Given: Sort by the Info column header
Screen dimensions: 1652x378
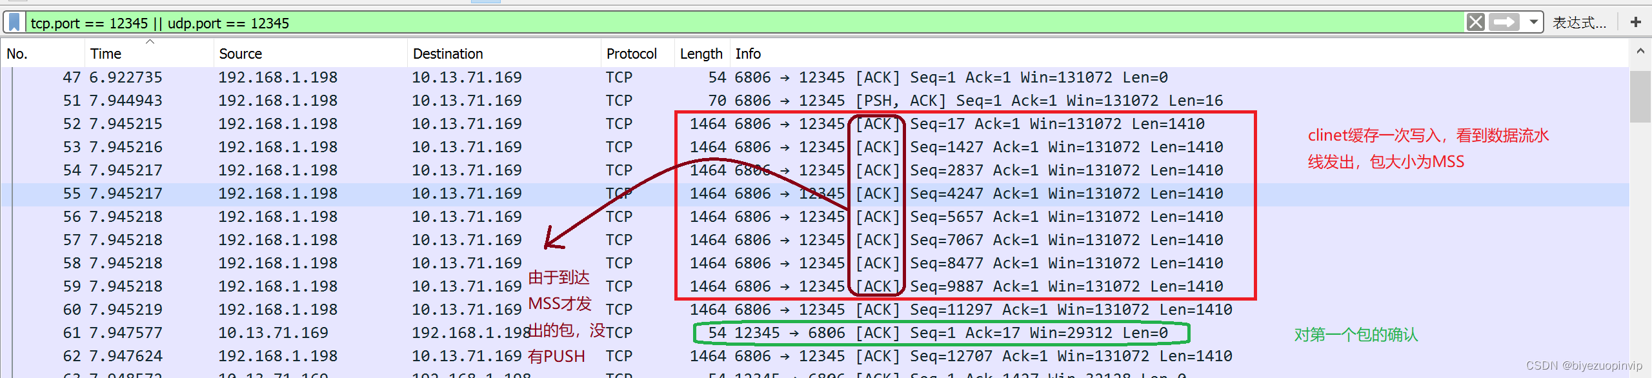Looking at the screenshot, I should click(x=1179, y=54).
